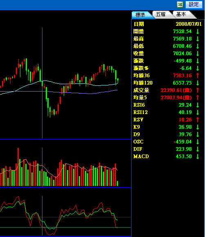The image size is (205, 237).
Task: Click the 均線120 value 6557.75
Action: [183, 83]
